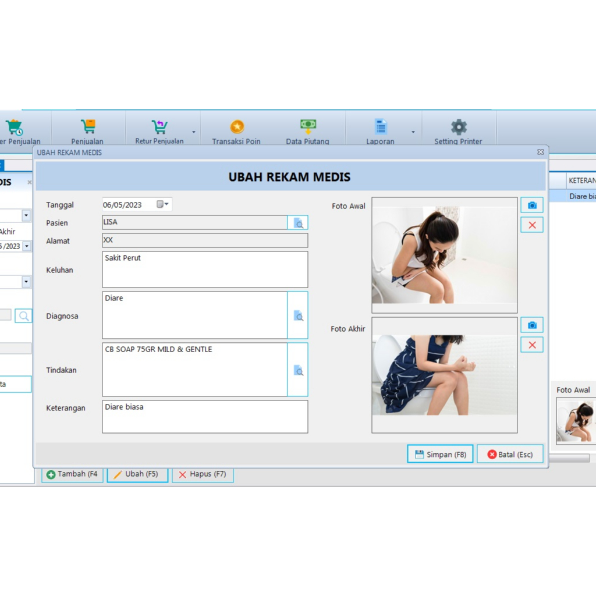The image size is (596, 596).
Task: Click the Hapus (F7) button
Action: [x=202, y=474]
